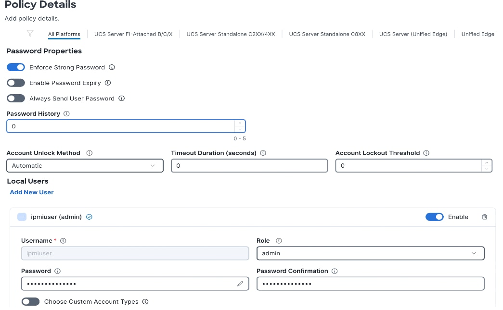Image resolution: width=503 pixels, height=310 pixels.
Task: Toggle the ipmiuser Enable switch
Action: click(435, 217)
